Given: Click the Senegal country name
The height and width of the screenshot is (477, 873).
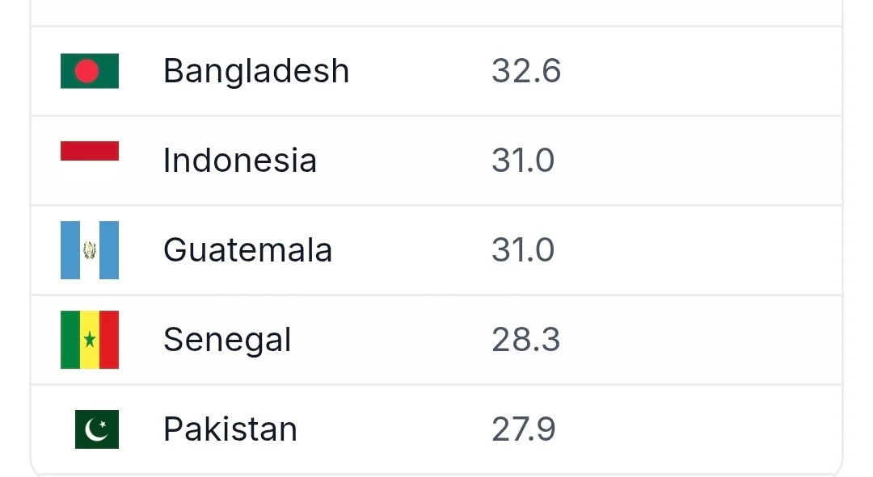Looking at the screenshot, I should coord(227,340).
